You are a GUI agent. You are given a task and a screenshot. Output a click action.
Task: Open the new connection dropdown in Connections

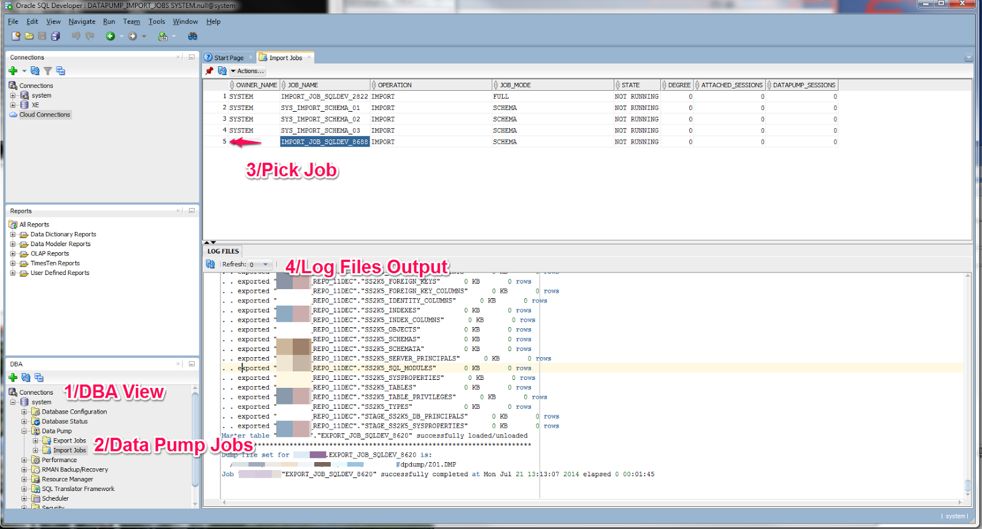point(24,71)
